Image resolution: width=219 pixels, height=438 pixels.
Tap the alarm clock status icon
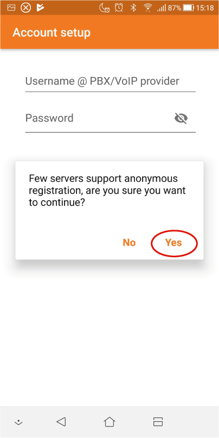coord(119,8)
